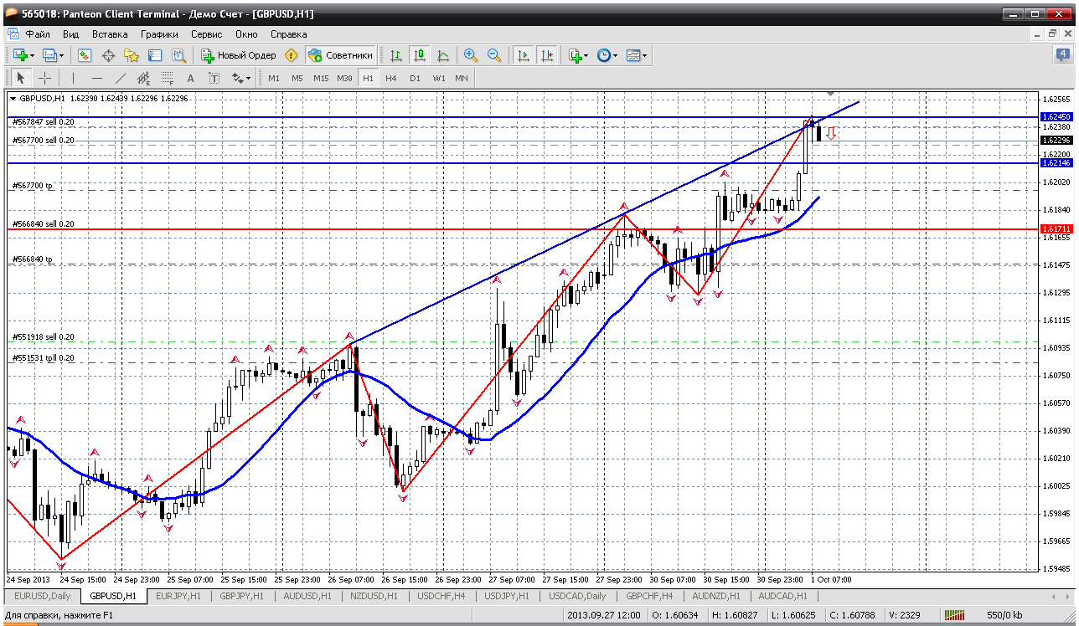Screen dimensions: 1079x626
Task: Open the Arrows objects dropdown
Action: coord(241,78)
